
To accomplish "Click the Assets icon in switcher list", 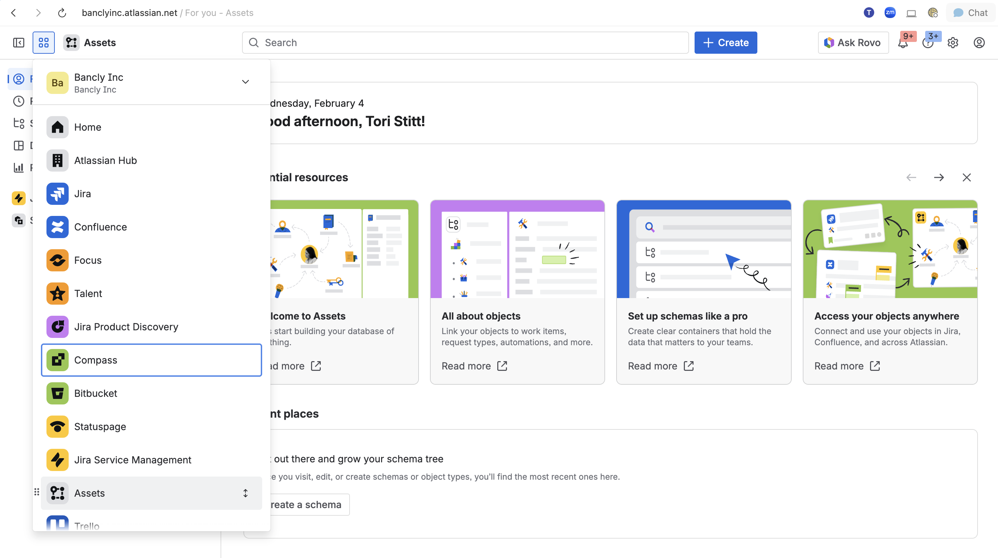I will click(58, 493).
